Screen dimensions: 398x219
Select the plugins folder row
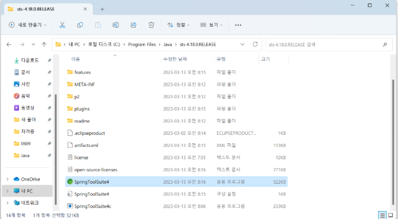click(177, 109)
